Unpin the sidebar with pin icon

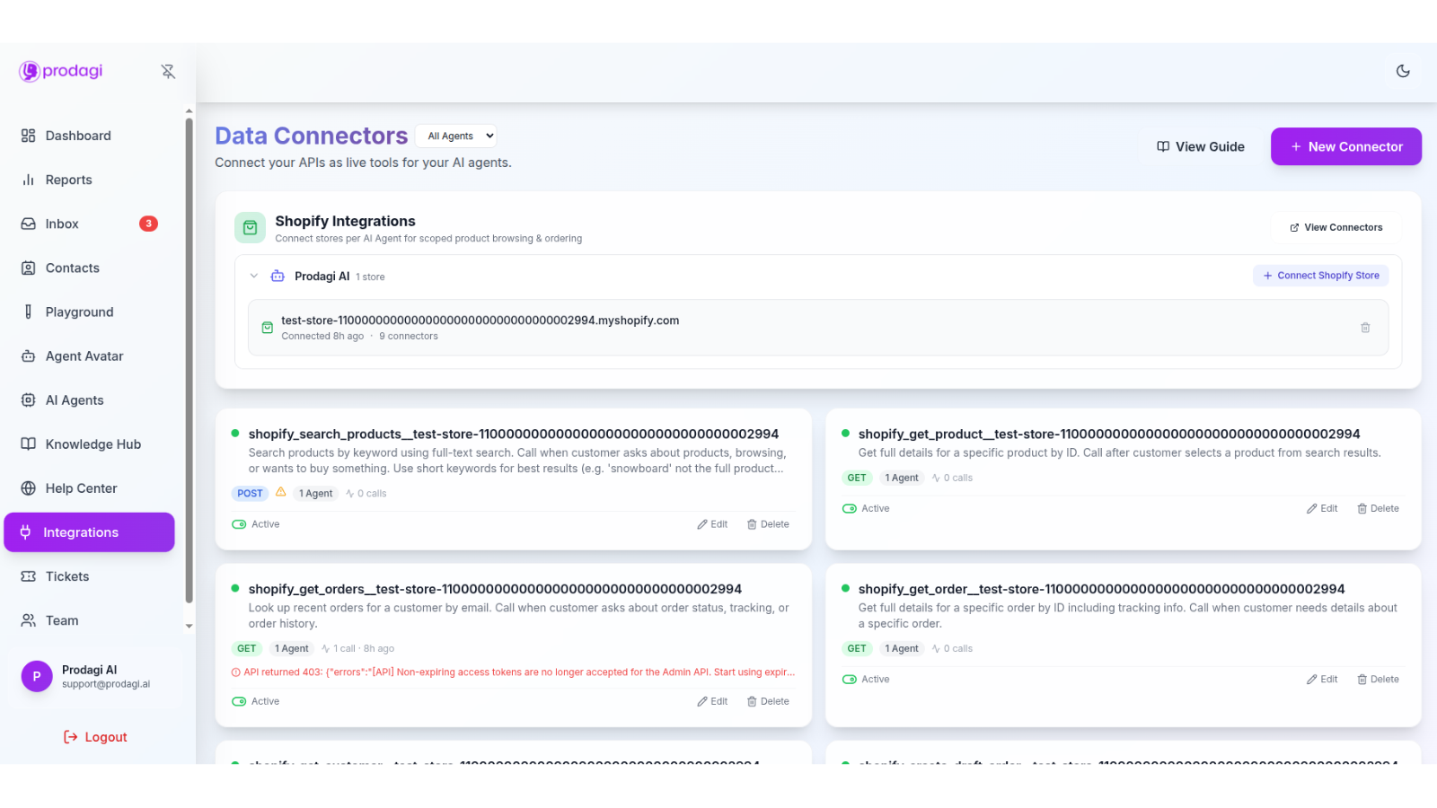click(x=168, y=72)
